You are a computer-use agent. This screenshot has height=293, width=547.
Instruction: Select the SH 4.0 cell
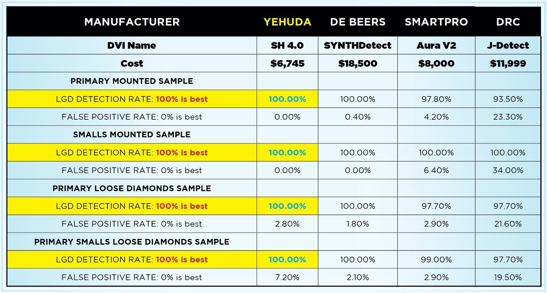coord(287,45)
